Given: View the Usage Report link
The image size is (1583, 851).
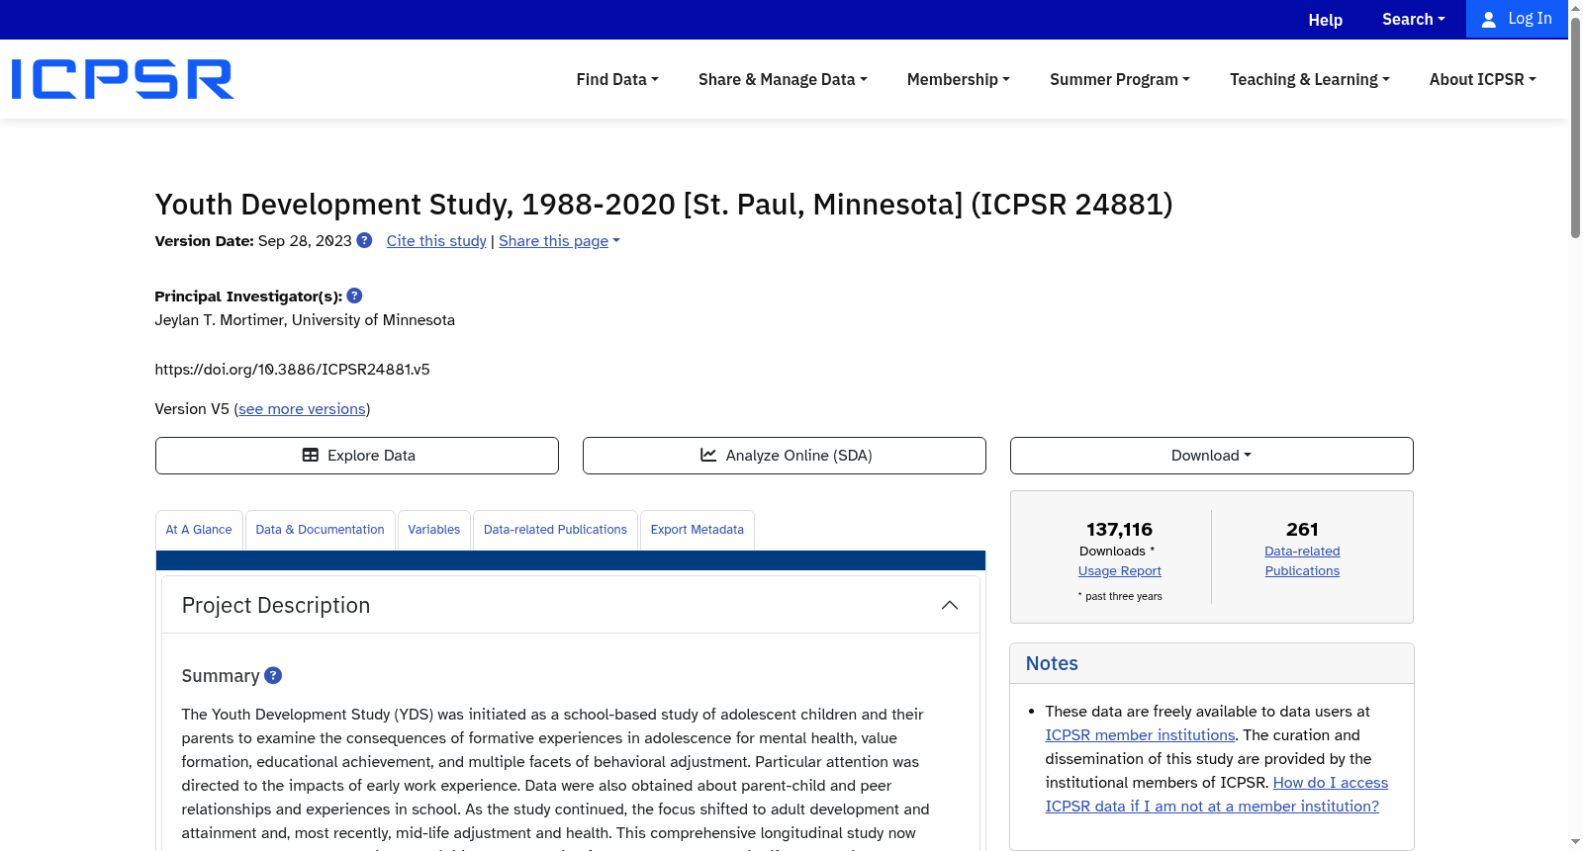Looking at the screenshot, I should (x=1120, y=571).
